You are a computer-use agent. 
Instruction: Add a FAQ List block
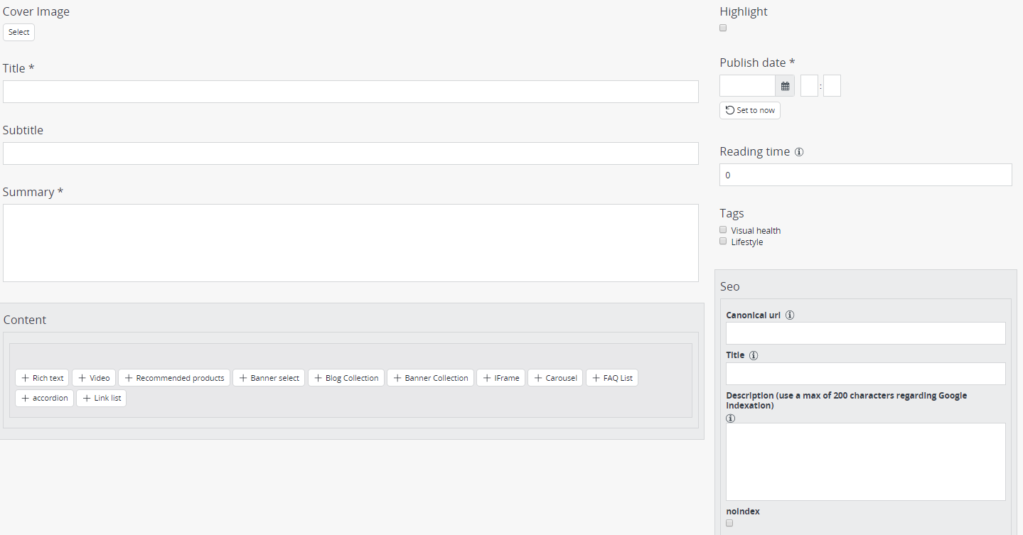tap(611, 378)
